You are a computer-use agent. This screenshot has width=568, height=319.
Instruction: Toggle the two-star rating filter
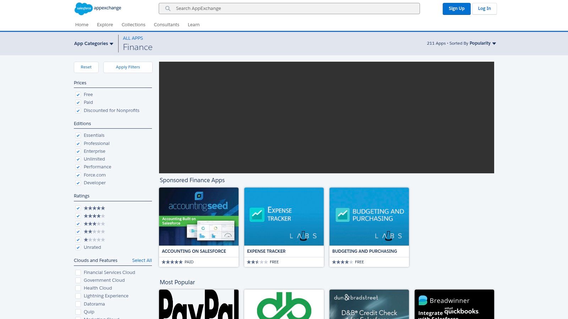click(78, 231)
